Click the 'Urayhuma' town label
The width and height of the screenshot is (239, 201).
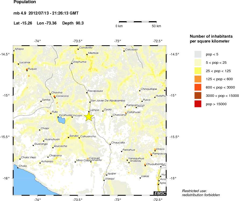click(x=79, y=62)
